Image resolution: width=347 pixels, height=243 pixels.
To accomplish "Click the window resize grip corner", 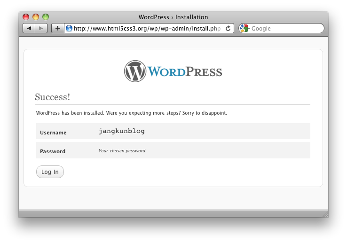I will tap(325, 214).
